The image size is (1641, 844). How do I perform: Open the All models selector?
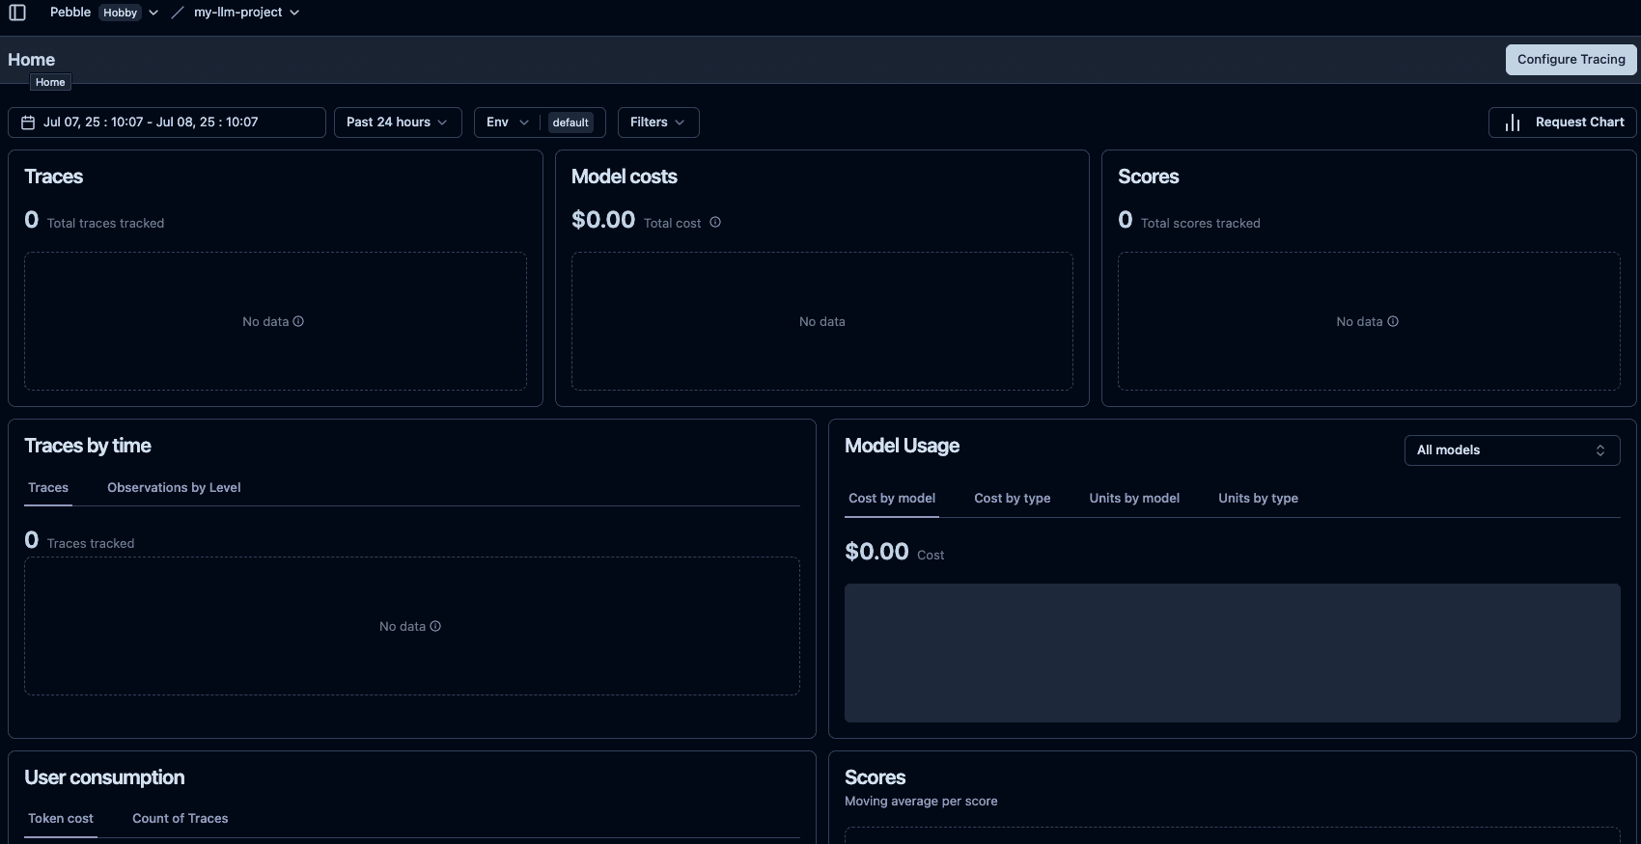[x=1512, y=450]
